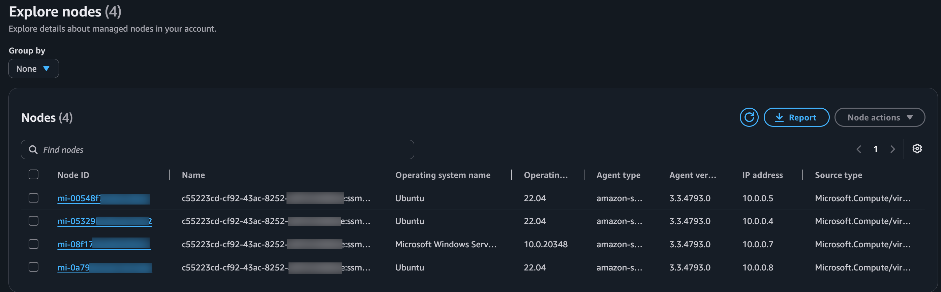Open node link mi-0a79
Screen dimensions: 941x292
(104, 267)
